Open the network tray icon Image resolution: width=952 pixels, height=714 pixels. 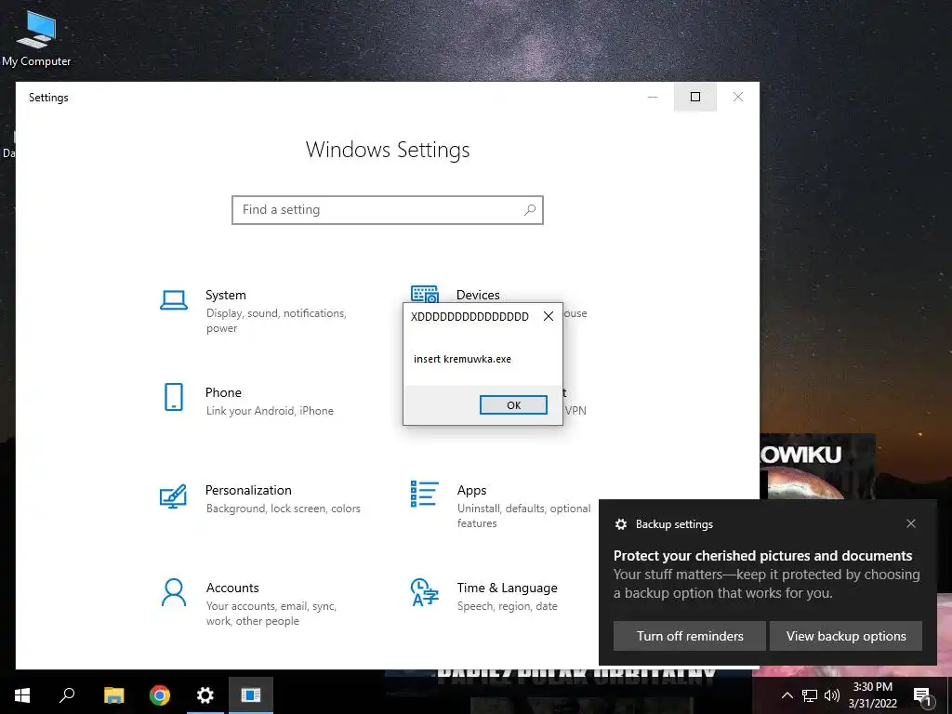(810, 695)
